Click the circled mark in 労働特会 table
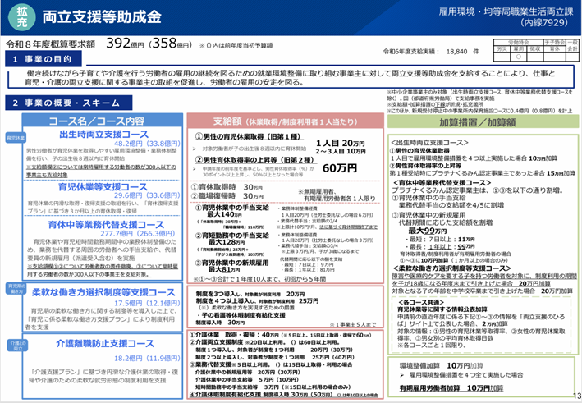Screen dimensions: 582x403 (x=517, y=56)
